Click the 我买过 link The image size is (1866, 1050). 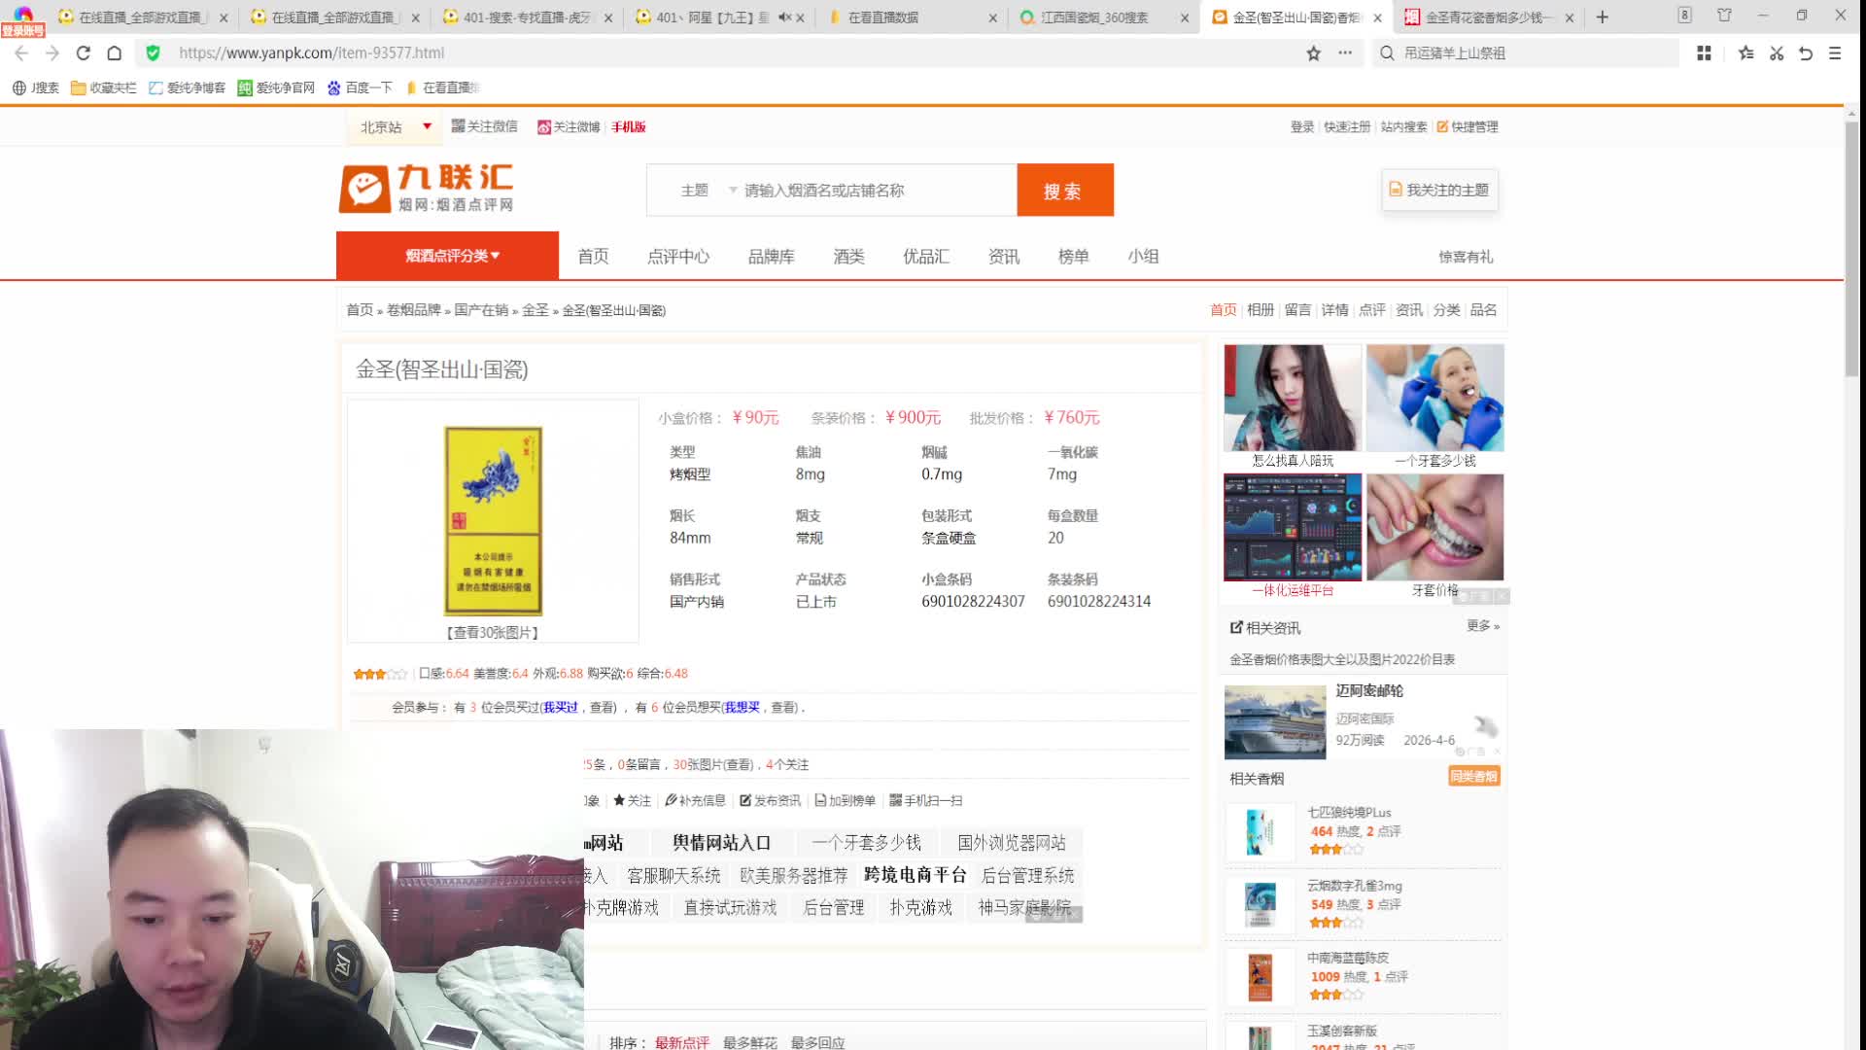pyautogui.click(x=560, y=707)
